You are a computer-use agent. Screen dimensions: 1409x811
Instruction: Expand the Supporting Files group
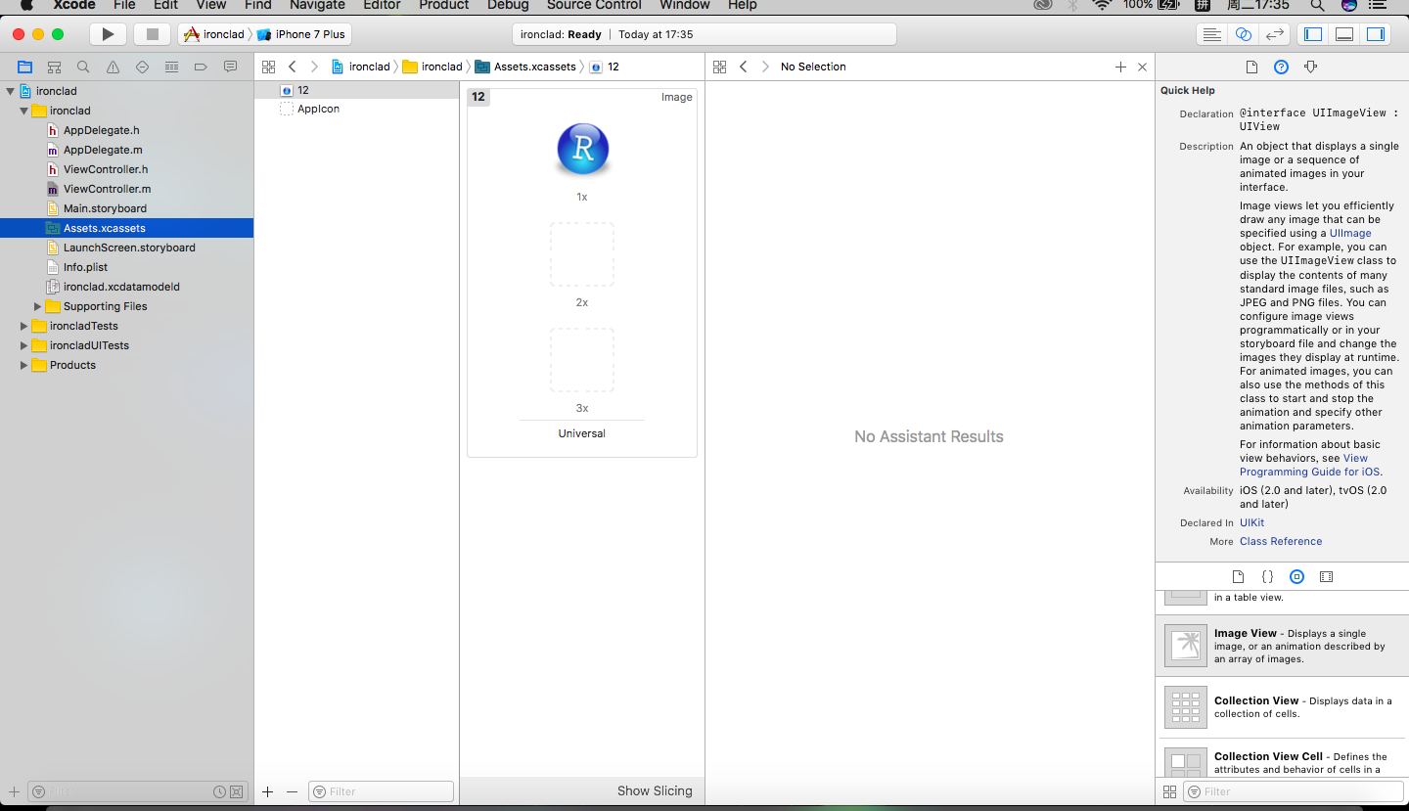tap(37, 306)
